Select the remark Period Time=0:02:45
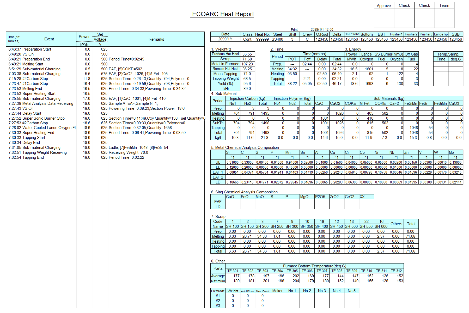 (x=126, y=59)
